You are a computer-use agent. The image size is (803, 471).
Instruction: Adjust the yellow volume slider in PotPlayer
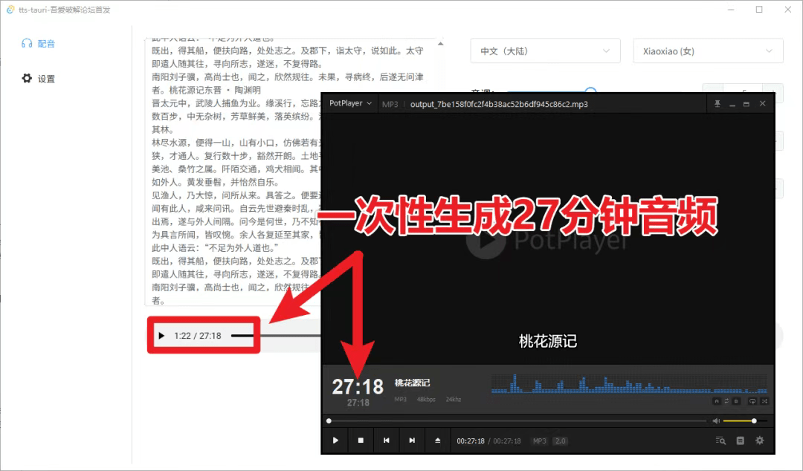coord(736,420)
